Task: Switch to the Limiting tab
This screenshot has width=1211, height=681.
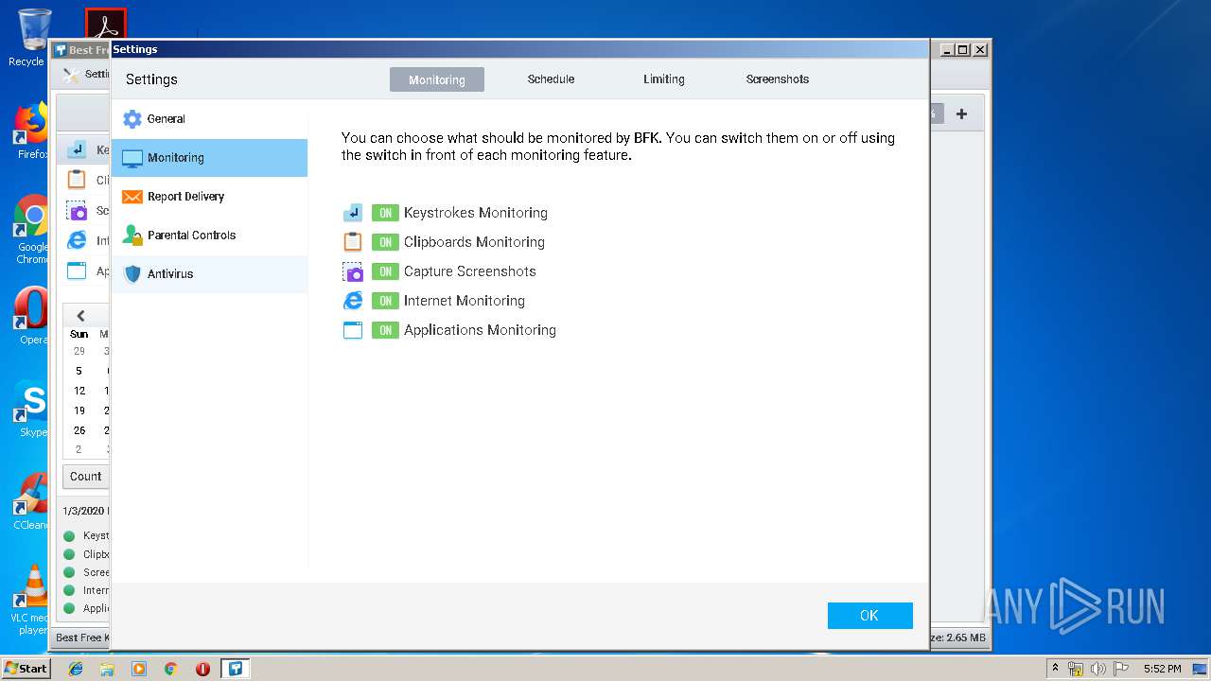Action: pyautogui.click(x=664, y=79)
